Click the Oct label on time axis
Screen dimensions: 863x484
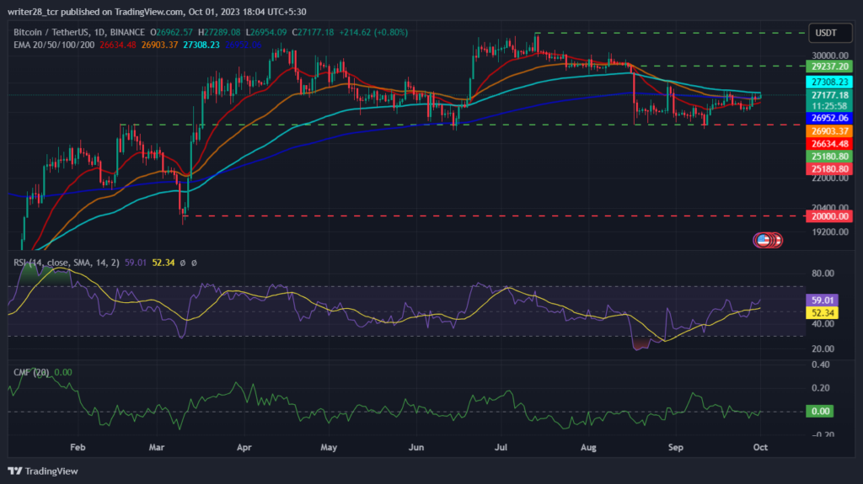(x=760, y=447)
